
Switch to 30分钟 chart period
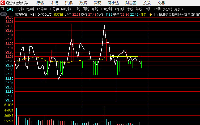coord(54,9)
